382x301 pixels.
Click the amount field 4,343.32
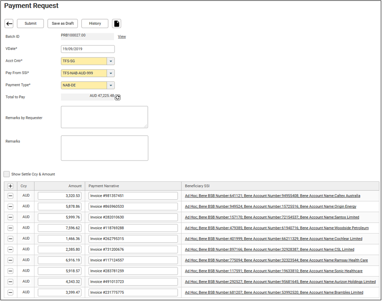tap(60, 281)
